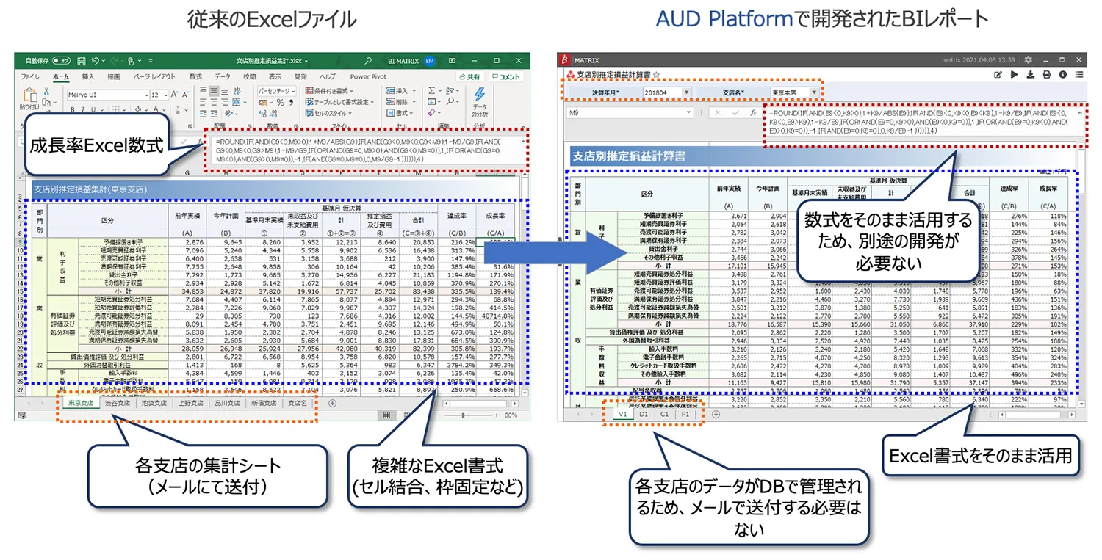Image resolution: width=1102 pixels, height=560 pixels.
Task: Open the 数式 ribbon tab
Action: click(x=195, y=76)
